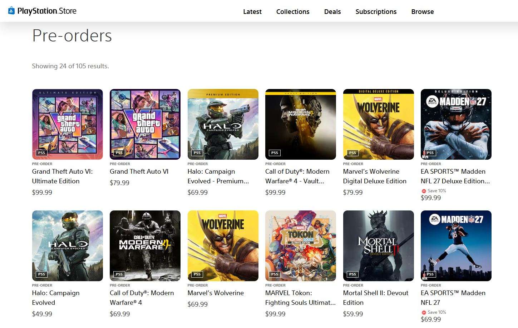Click the PlayStation Store logo

tap(42, 11)
